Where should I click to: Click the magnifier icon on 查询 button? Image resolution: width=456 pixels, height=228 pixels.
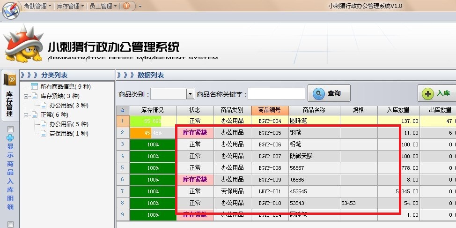tap(319, 93)
